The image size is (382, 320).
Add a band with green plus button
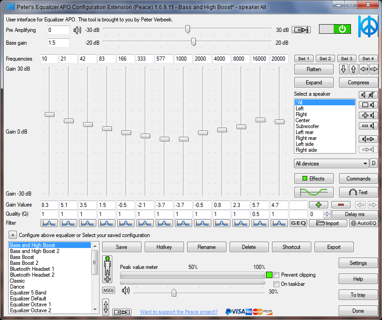pyautogui.click(x=319, y=205)
